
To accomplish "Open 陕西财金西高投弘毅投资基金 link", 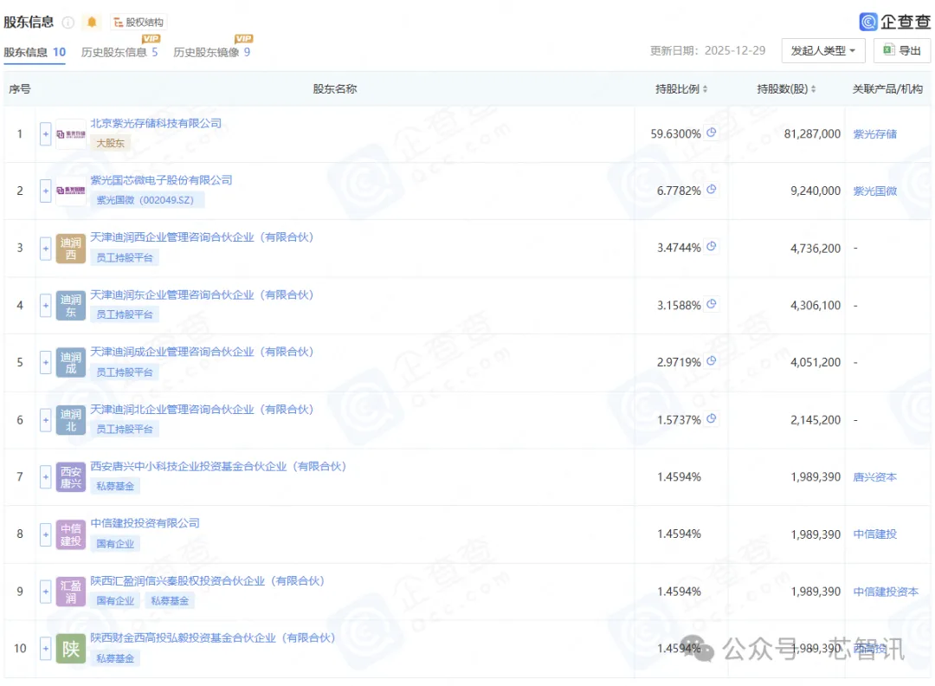I will pos(213,637).
